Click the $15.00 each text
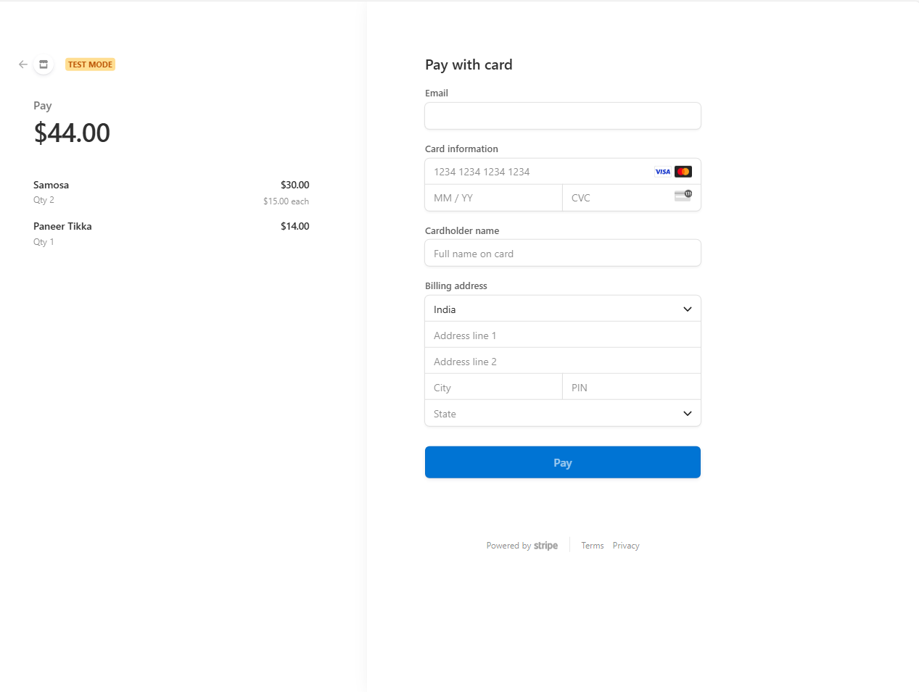The height and width of the screenshot is (692, 919). [x=287, y=201]
